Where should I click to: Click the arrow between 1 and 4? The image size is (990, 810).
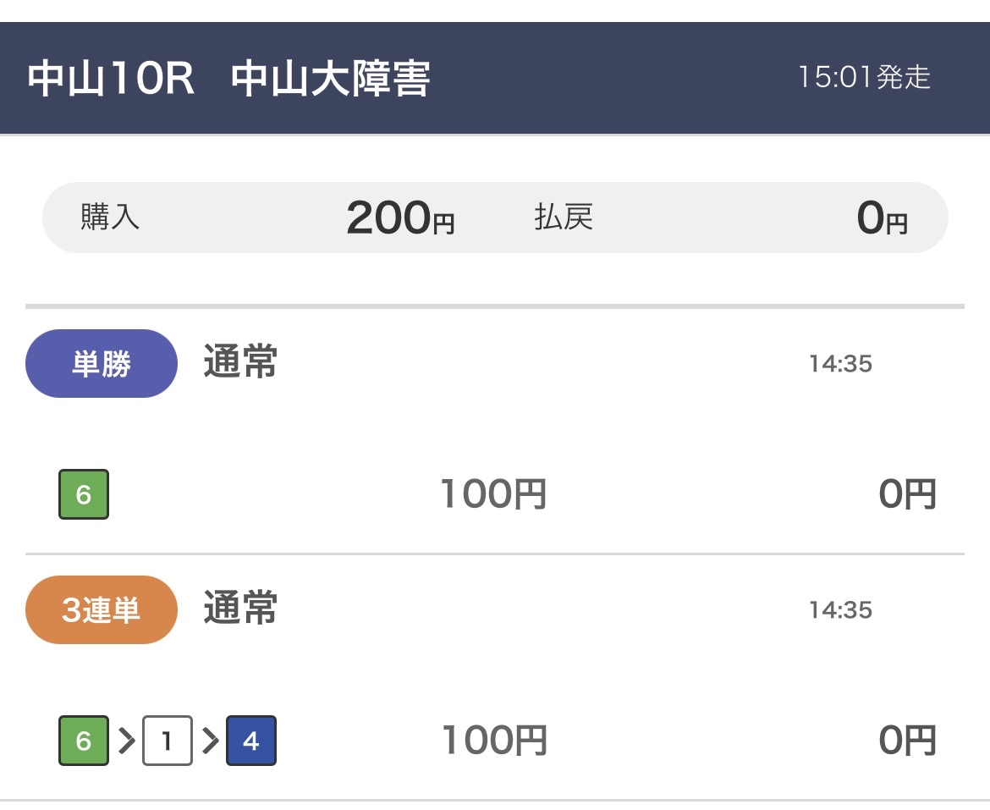coord(210,741)
